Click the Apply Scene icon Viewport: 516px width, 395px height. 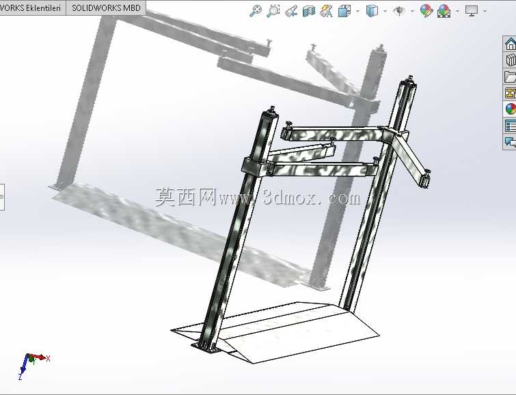[x=444, y=11]
